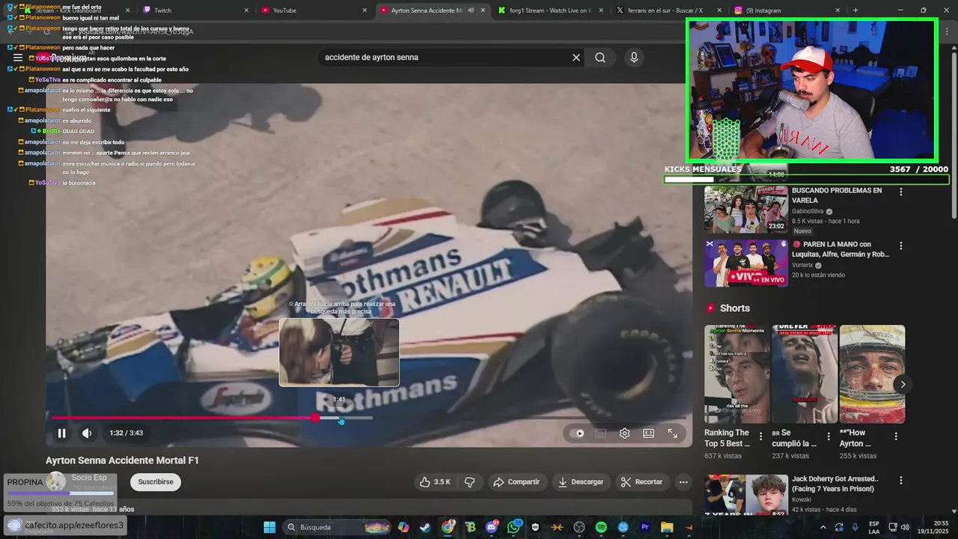Image resolution: width=958 pixels, height=539 pixels.
Task: Click the GabinoSilva channel name
Action: (x=807, y=211)
